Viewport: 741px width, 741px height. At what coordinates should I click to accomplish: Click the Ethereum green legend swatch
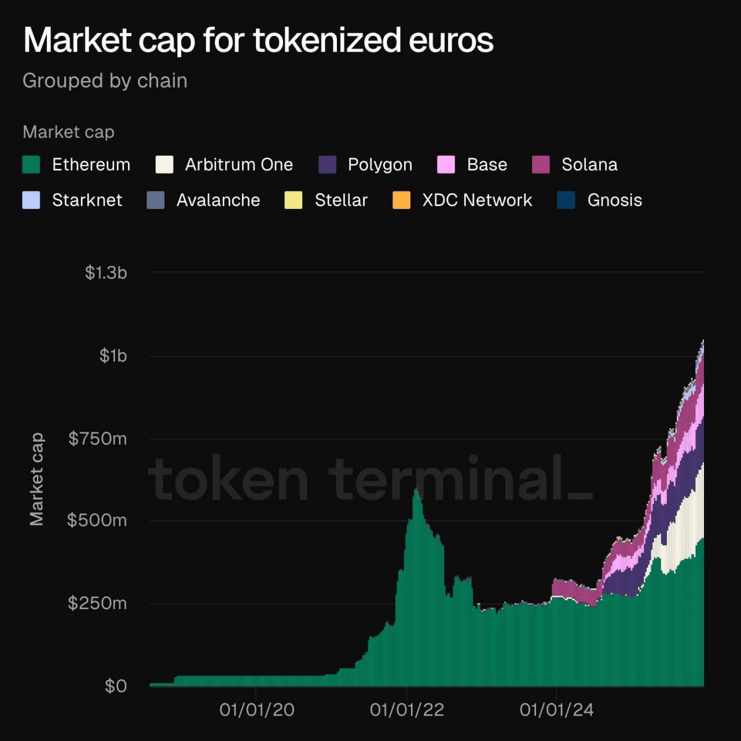(31, 165)
